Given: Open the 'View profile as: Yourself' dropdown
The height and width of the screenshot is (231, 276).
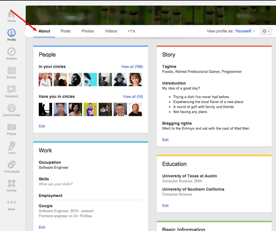Looking at the screenshot, I should click(x=245, y=31).
